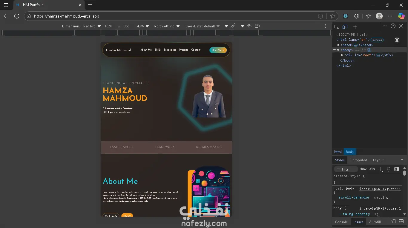This screenshot has height=228, width=408.
Task: Open the Dimensions: iPad Pro dropdown
Action: pos(81,26)
